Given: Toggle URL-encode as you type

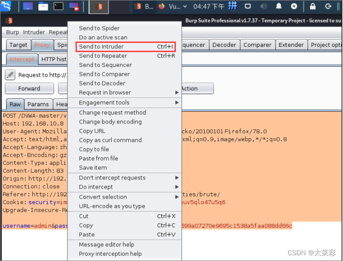Looking at the screenshot, I should click(x=125, y=206).
